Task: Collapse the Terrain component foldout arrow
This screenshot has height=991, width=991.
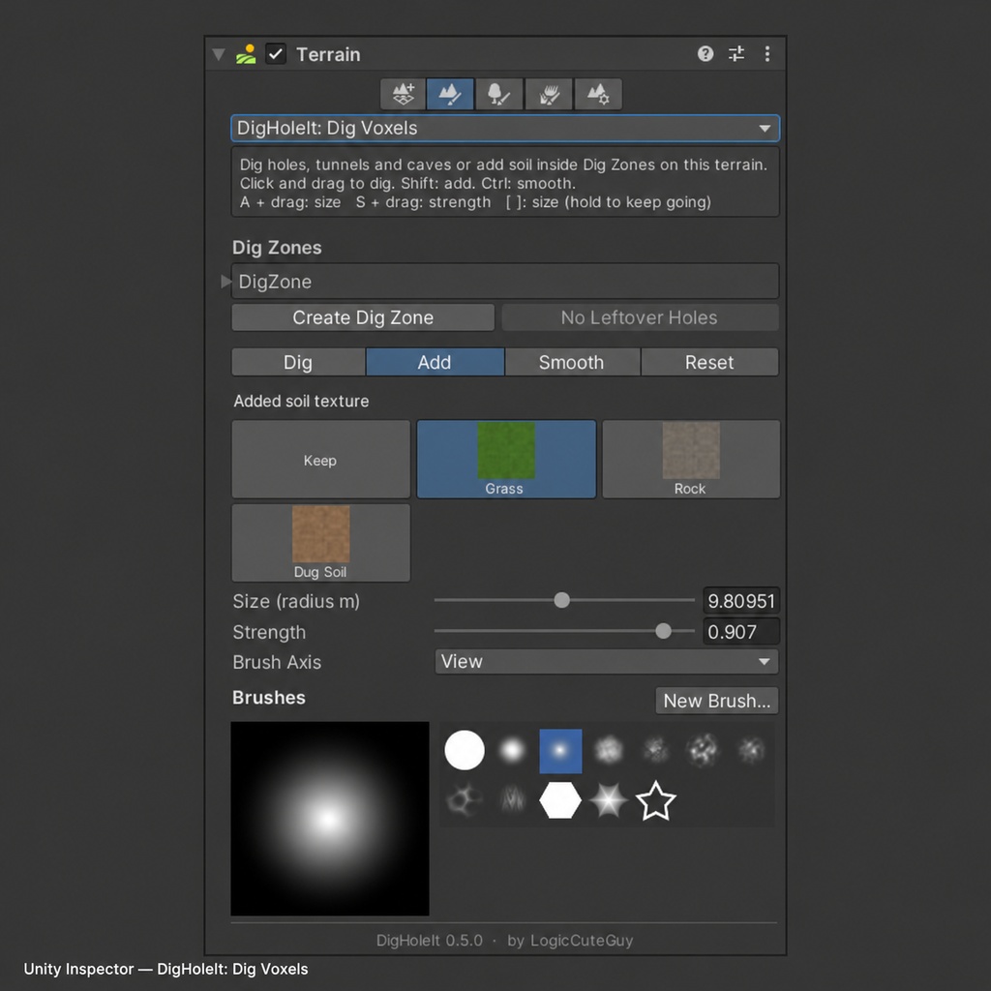Action: click(x=219, y=54)
